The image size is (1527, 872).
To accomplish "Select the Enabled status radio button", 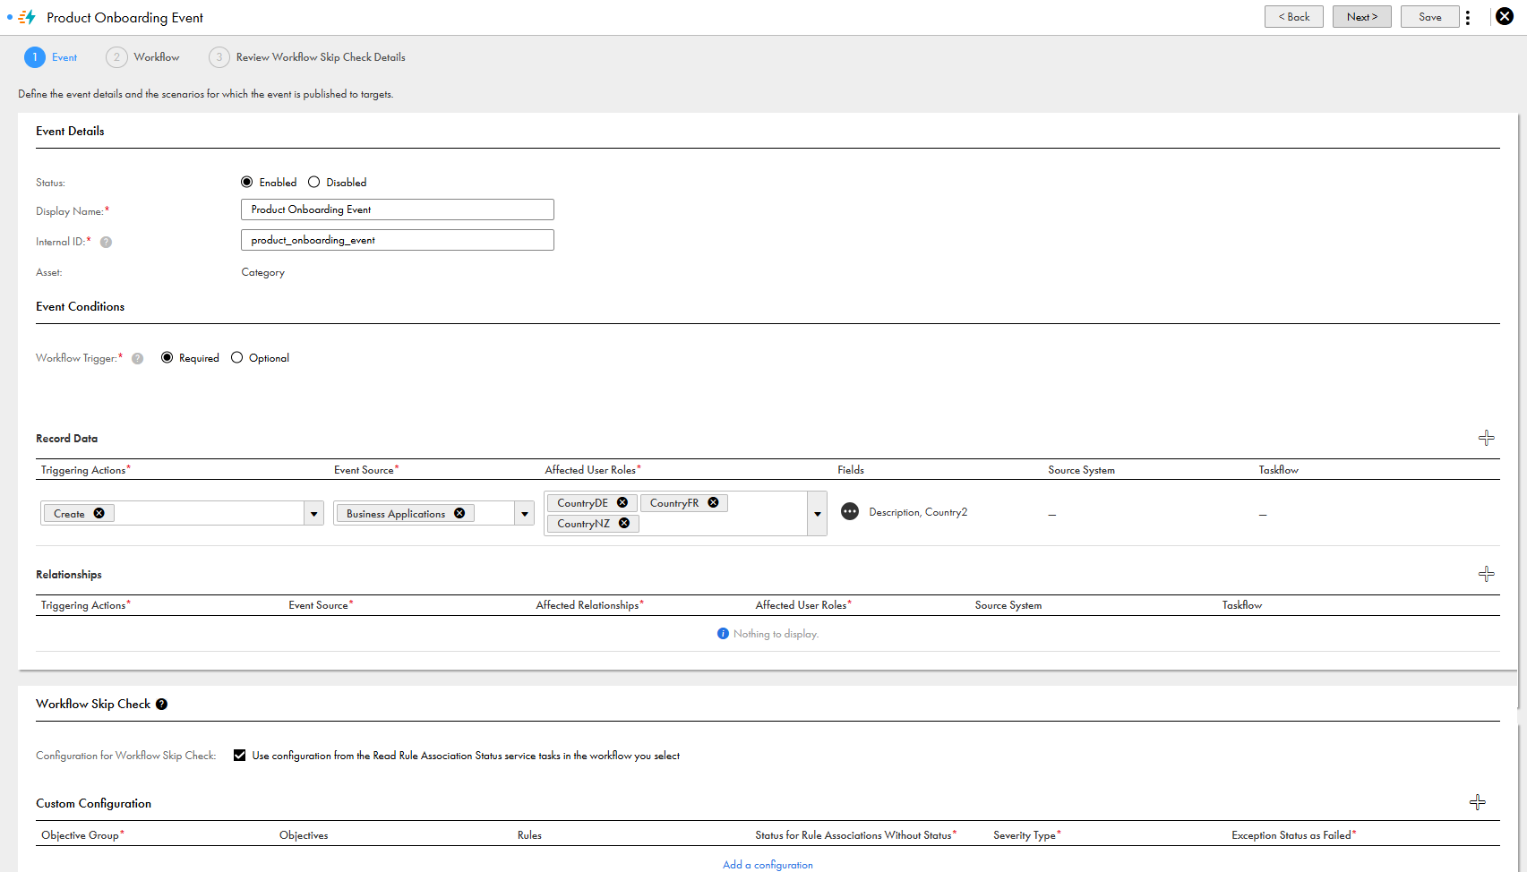I will [x=247, y=182].
